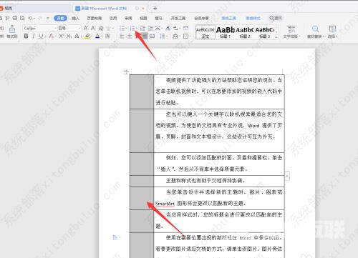This screenshot has width=358, height=258.
Task: Open a new tab with plus button
Action: tap(155, 8)
